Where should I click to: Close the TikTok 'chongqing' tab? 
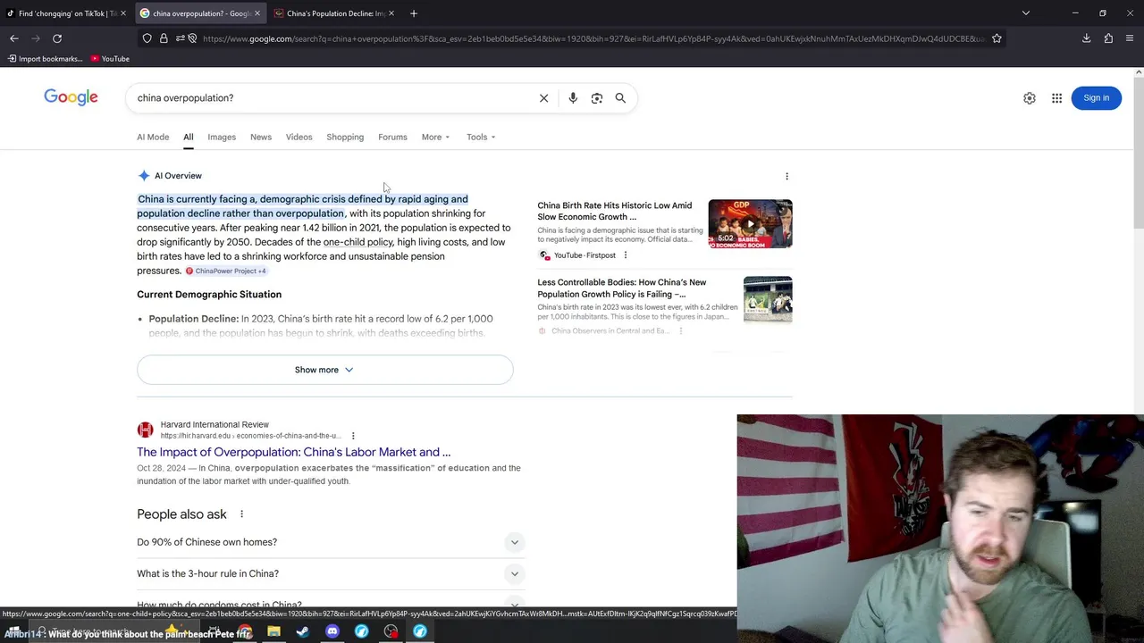(123, 13)
